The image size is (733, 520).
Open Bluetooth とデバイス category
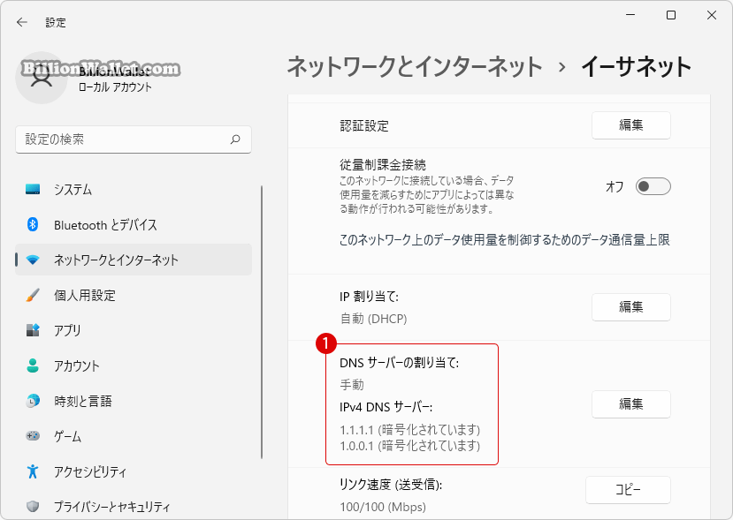point(134,224)
